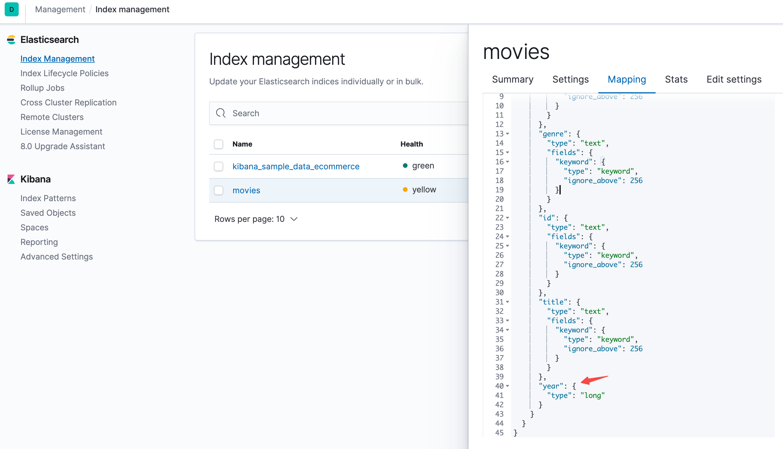Click the search magnifier icon
This screenshot has height=449, width=783.
point(221,113)
